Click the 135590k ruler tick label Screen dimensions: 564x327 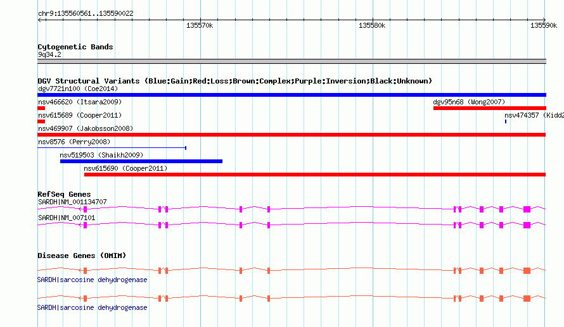(x=544, y=25)
